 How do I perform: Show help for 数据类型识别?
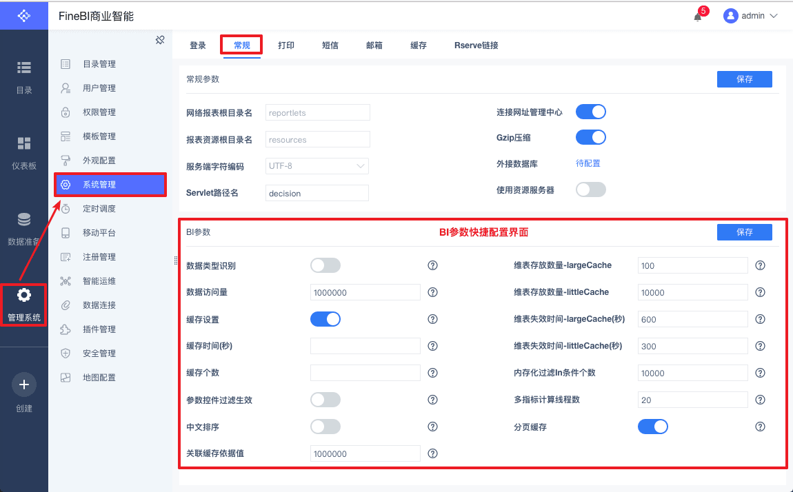pos(432,266)
